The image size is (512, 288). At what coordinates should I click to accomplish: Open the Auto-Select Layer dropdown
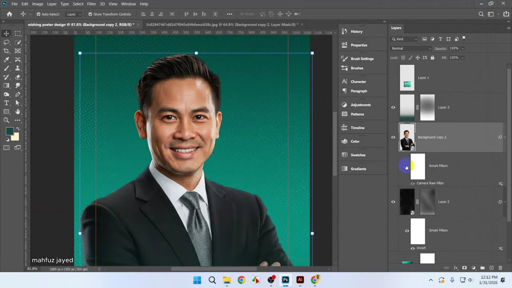coord(74,14)
